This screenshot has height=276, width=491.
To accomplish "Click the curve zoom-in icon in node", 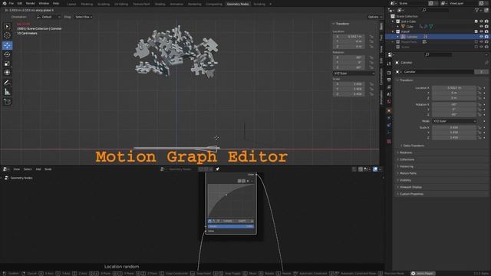I will 239,181.
